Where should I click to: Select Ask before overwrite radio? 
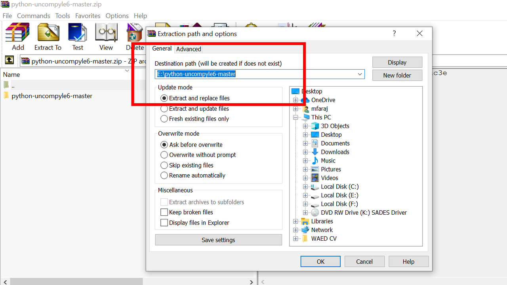click(164, 145)
